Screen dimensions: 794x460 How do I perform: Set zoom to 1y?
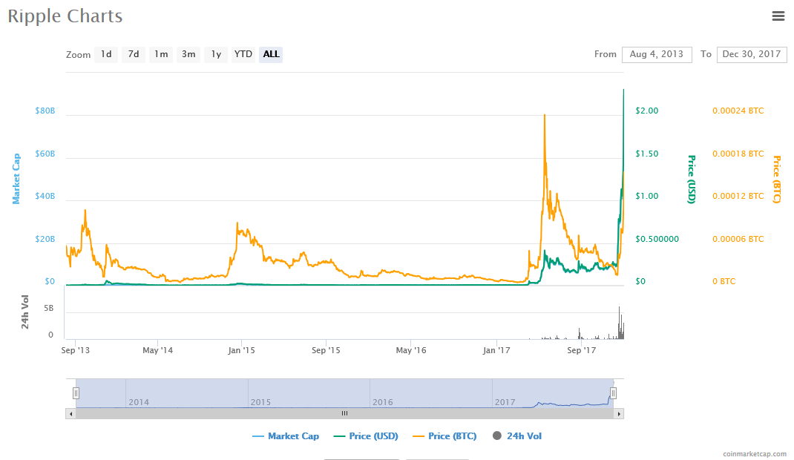[216, 54]
